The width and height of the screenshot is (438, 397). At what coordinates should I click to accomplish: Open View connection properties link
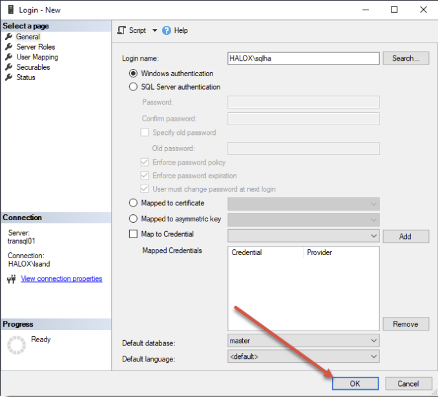(x=61, y=279)
